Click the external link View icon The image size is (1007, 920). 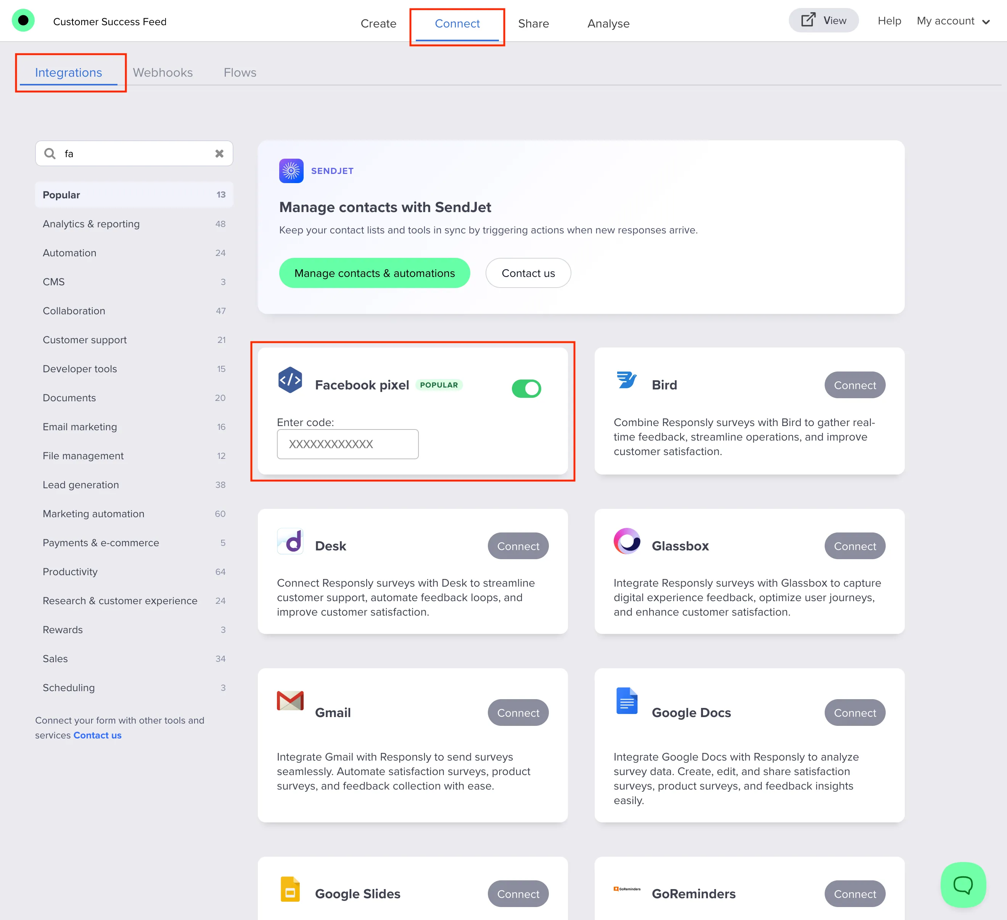coord(808,20)
